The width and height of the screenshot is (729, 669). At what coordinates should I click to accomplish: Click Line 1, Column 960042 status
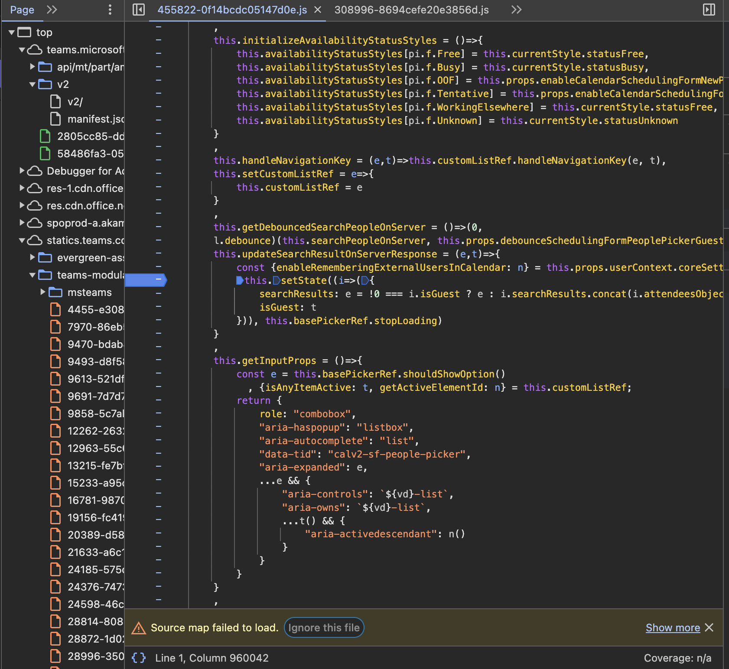[212, 658]
